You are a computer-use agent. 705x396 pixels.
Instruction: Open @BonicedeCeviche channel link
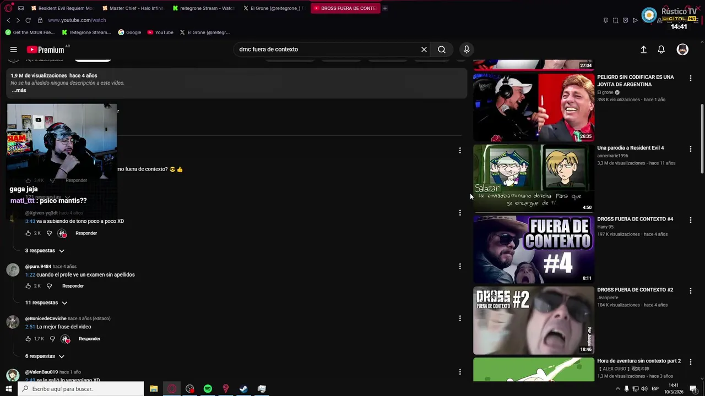click(46, 318)
